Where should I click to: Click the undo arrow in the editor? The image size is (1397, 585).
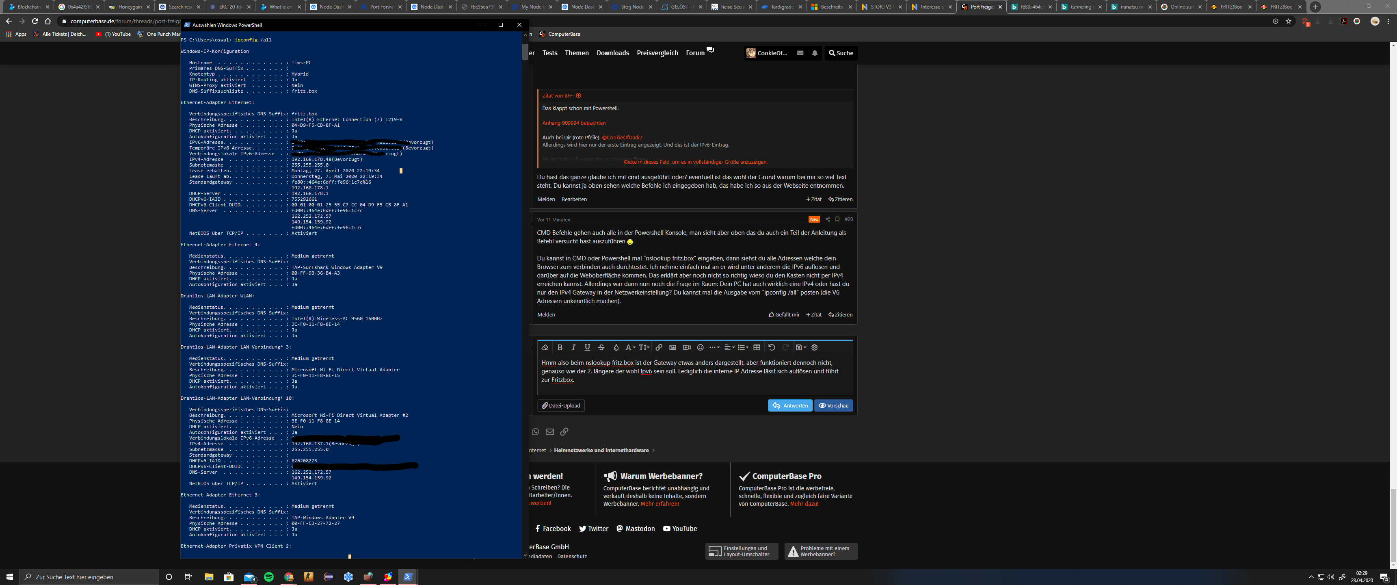point(771,347)
